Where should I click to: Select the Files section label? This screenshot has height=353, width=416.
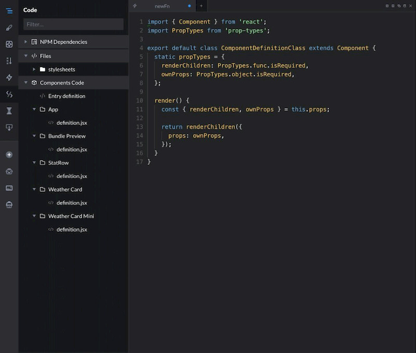45,56
